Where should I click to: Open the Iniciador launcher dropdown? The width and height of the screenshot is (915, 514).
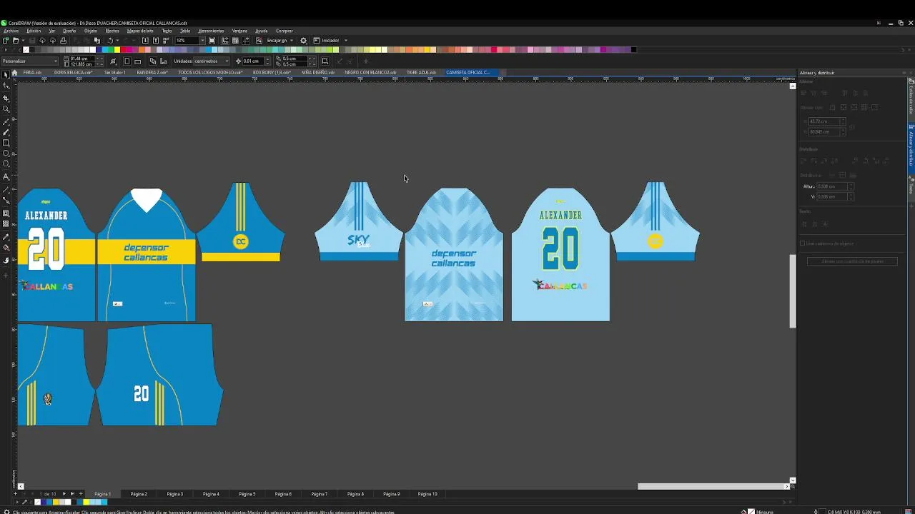click(346, 41)
